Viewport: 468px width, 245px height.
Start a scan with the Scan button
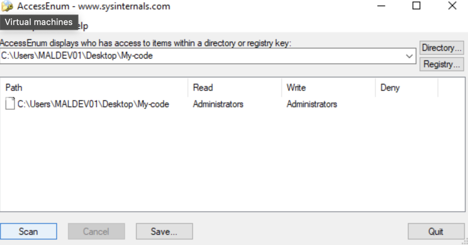point(29,231)
